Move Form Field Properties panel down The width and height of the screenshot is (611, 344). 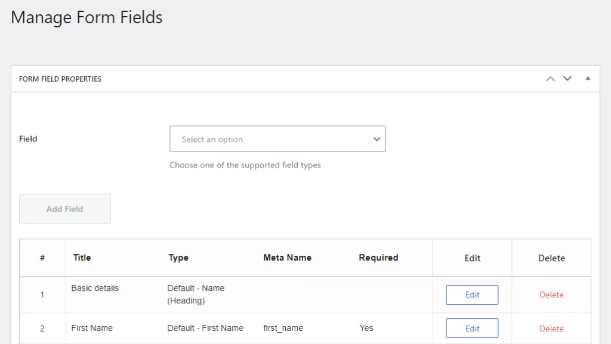click(567, 79)
